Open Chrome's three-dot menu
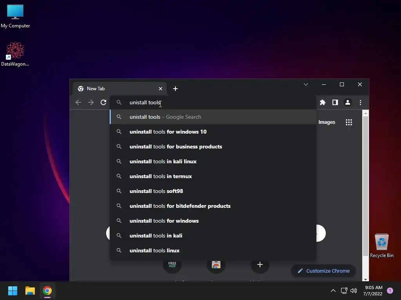Viewport: 401px width, 300px height. pos(360,103)
